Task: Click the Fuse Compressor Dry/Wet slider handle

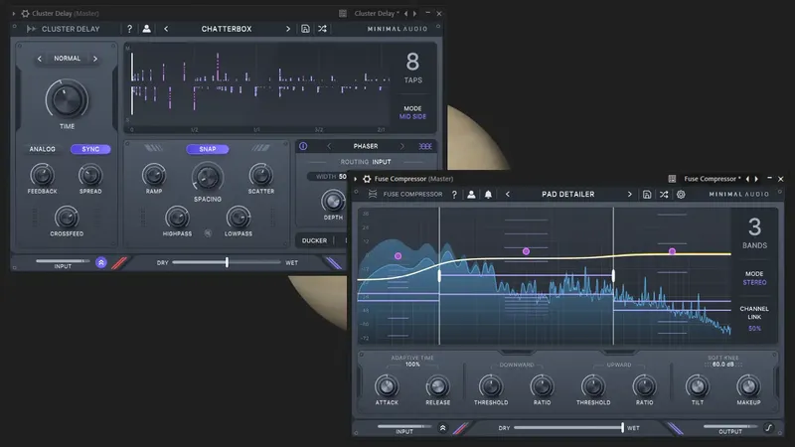Action: click(622, 427)
